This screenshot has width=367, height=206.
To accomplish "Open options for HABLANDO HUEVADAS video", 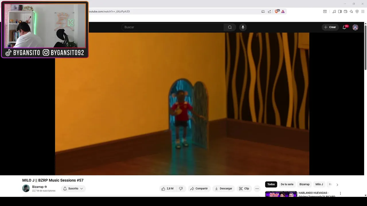I will point(340,194).
